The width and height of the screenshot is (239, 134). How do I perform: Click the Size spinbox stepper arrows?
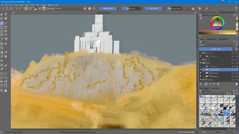pyautogui.click(x=140, y=9)
